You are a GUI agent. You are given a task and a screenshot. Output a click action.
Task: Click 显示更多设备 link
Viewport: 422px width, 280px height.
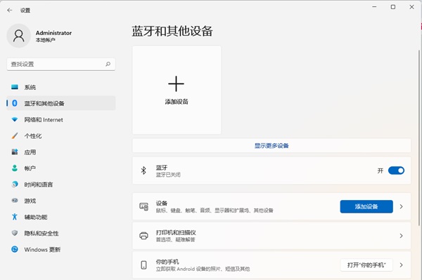271,145
